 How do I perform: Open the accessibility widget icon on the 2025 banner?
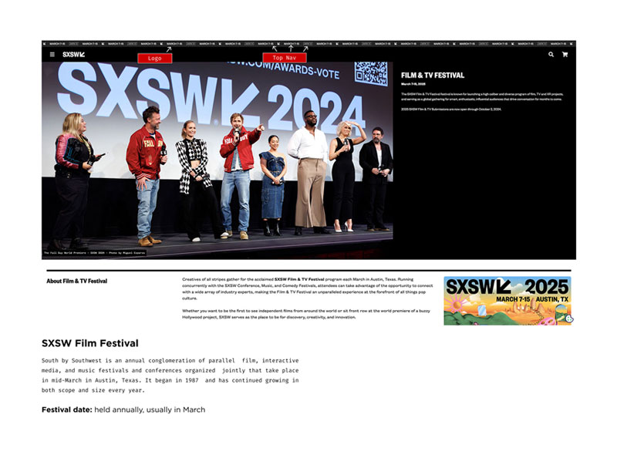coord(568,318)
